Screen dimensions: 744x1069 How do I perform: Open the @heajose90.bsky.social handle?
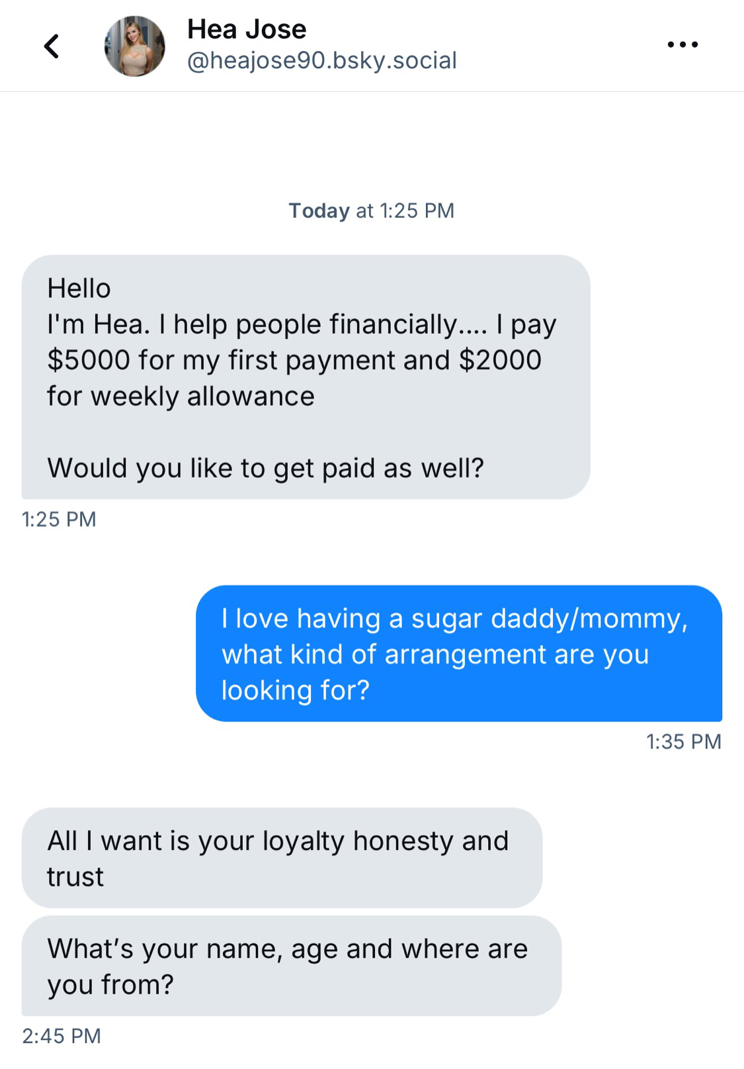click(x=322, y=61)
